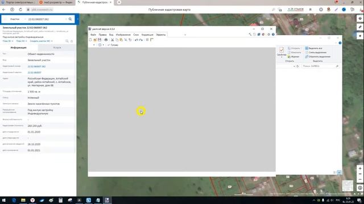
Task: Expand the tool chooser dropdown in paint.net
Action: (x=94, y=45)
